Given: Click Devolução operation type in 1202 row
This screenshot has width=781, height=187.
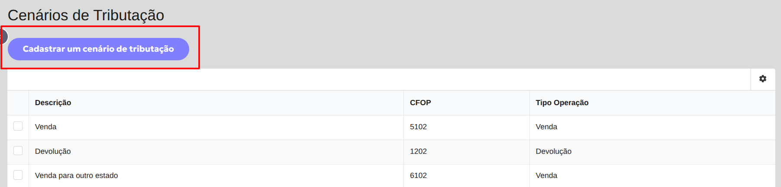Looking at the screenshot, I should (553, 151).
